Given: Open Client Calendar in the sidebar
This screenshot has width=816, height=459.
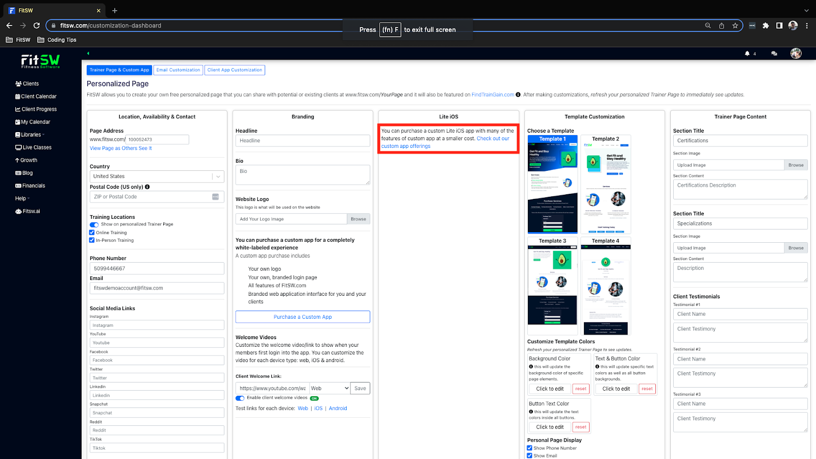Looking at the screenshot, I should tap(36, 96).
